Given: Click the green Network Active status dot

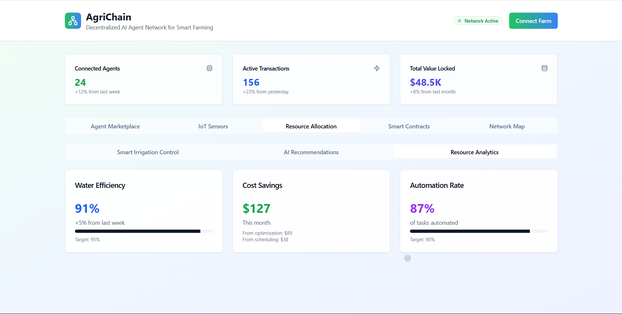Looking at the screenshot, I should (460, 21).
